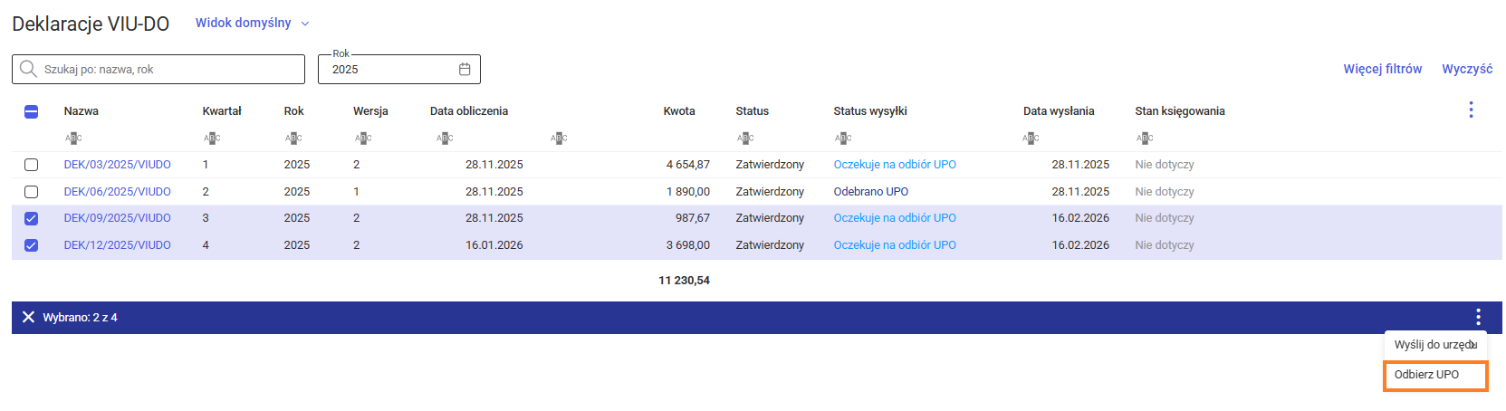This screenshot has height=411, width=1506.
Task: Expand Więcej filtrów filter options
Action: pos(1382,69)
